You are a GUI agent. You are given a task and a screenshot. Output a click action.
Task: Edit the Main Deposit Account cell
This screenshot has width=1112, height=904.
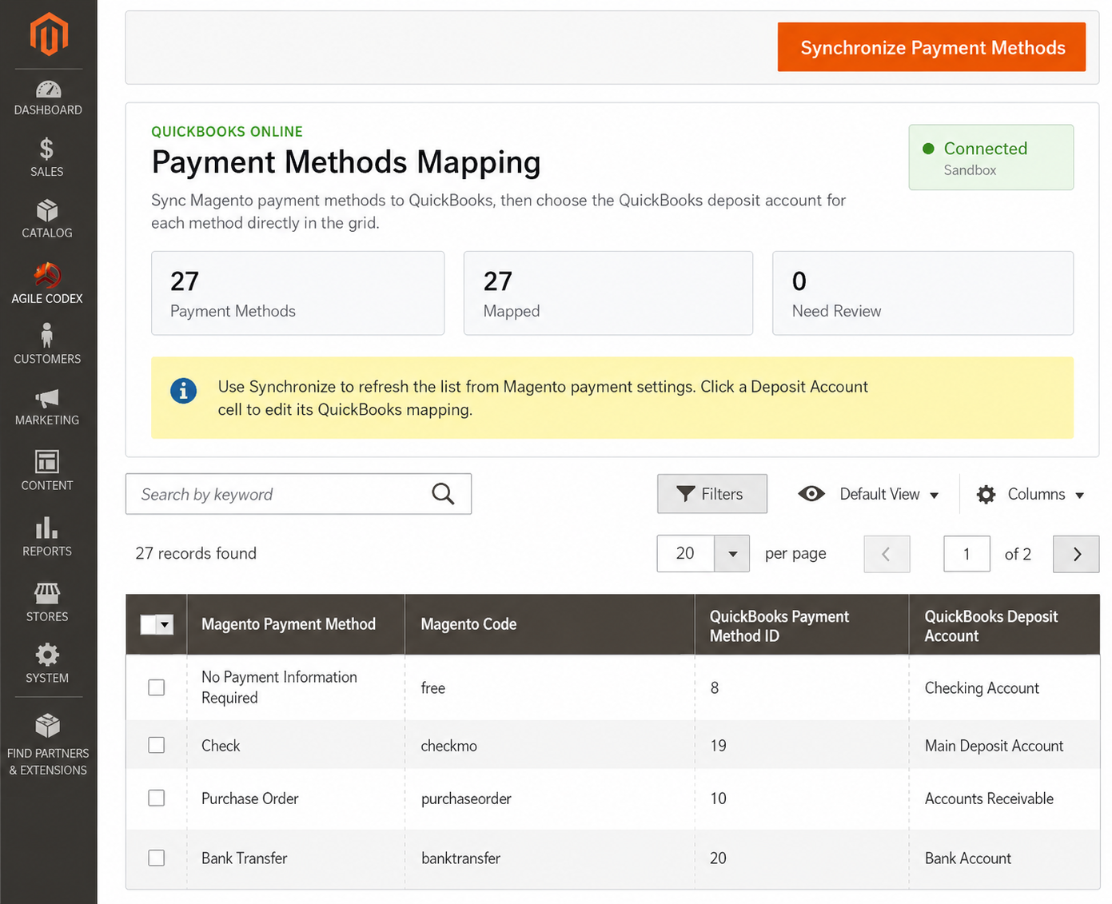coord(1004,745)
